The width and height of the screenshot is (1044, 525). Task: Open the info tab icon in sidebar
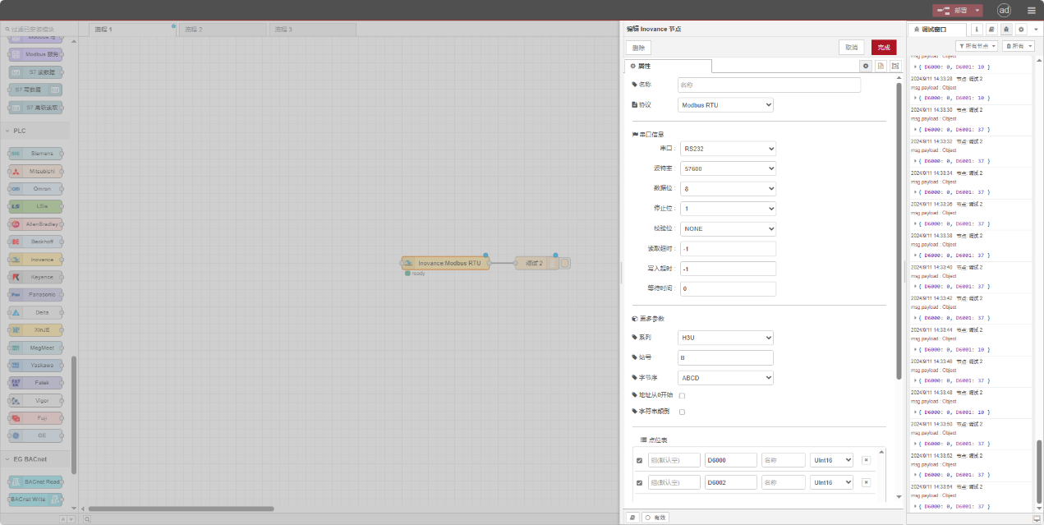977,29
